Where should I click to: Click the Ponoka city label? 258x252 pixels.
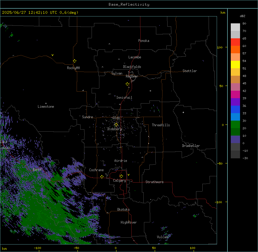tap(144, 41)
